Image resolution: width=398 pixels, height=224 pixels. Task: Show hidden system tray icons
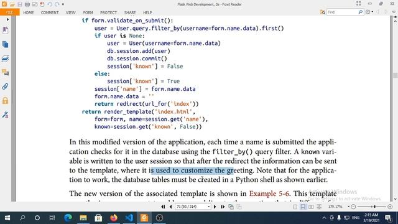pos(324,218)
